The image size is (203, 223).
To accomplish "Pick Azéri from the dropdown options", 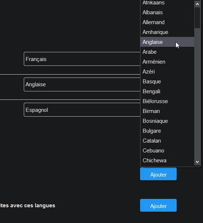I will click(x=167, y=72).
